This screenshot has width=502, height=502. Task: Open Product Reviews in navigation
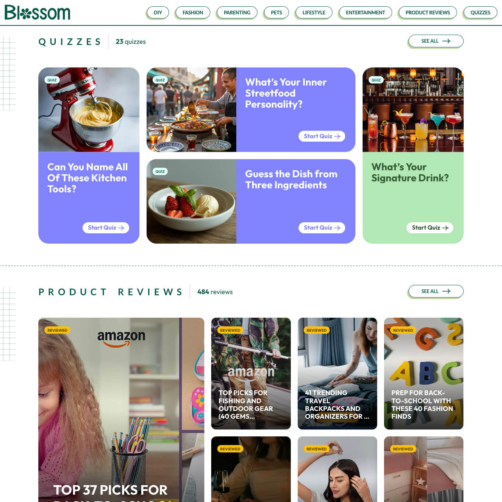pos(428,13)
